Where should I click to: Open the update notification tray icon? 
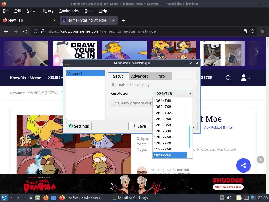point(252,198)
